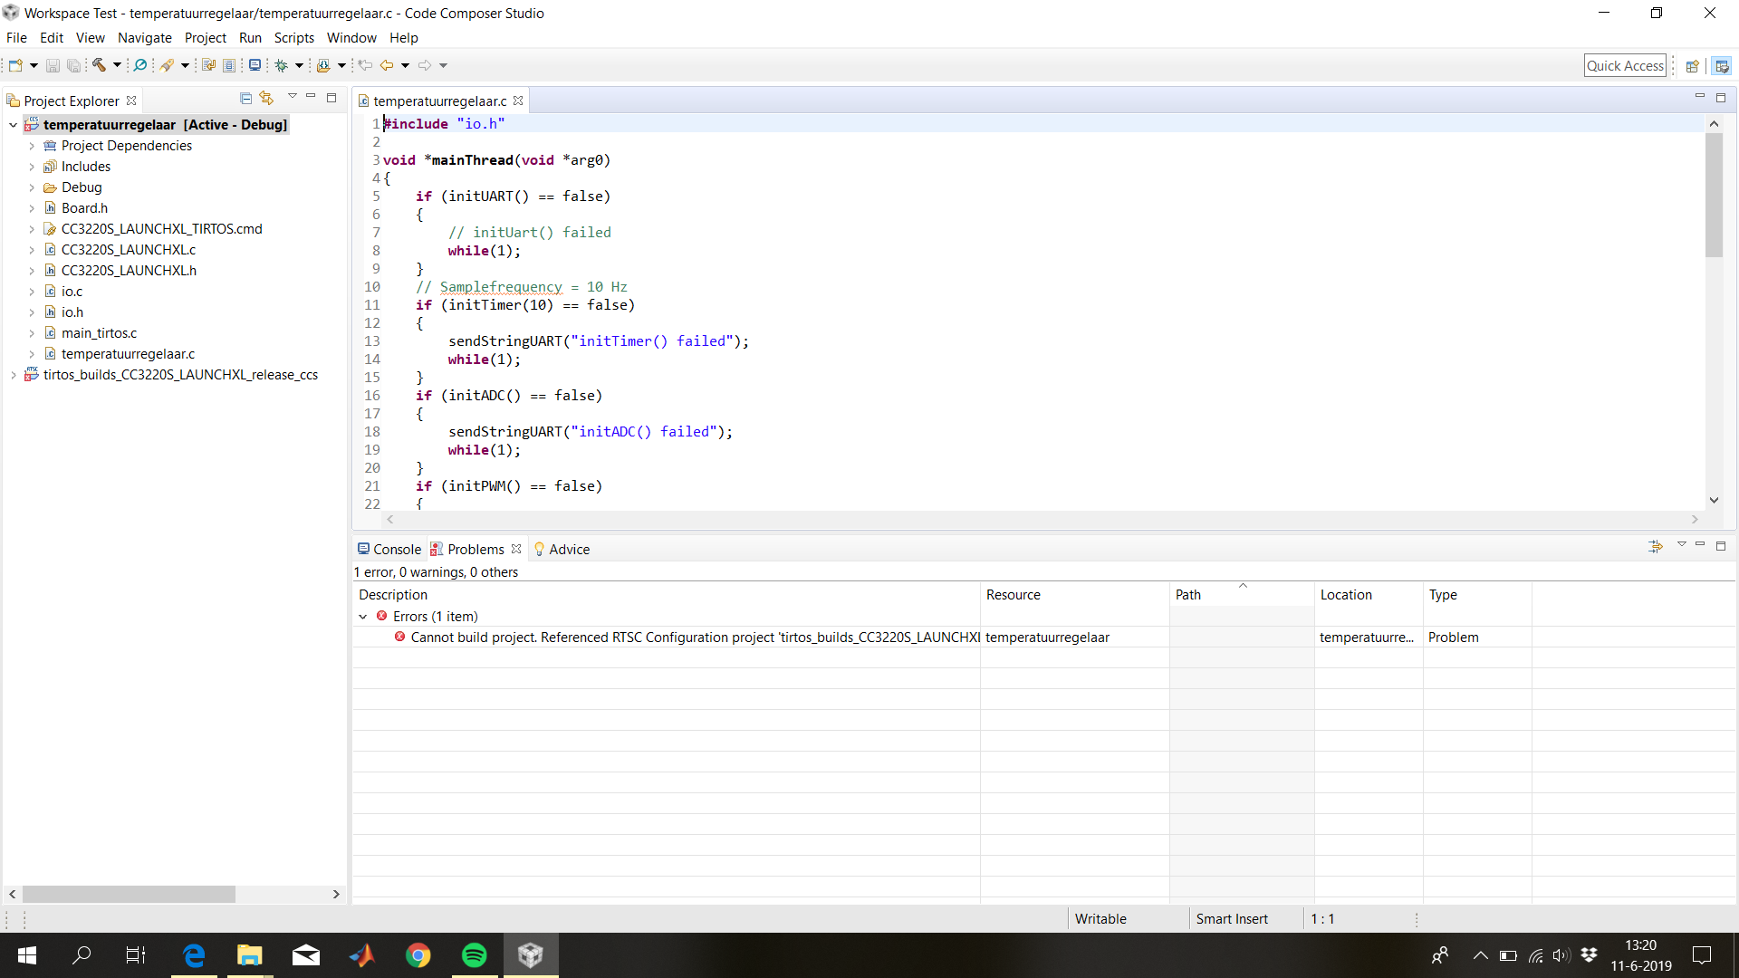Open the Scripts menu
The image size is (1739, 978).
click(293, 38)
